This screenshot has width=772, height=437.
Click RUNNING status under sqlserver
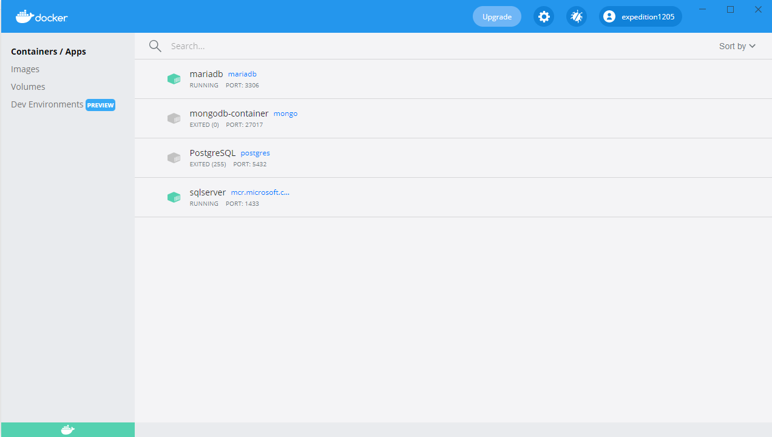tap(204, 204)
